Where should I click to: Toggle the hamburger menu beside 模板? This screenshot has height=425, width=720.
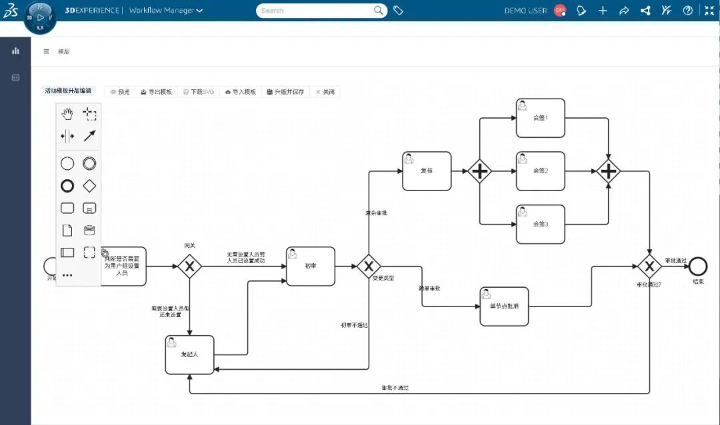pyautogui.click(x=47, y=51)
